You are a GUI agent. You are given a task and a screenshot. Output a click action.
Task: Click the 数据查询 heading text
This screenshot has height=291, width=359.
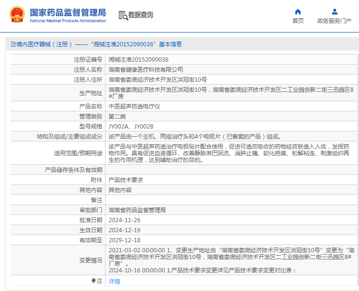pos(140,15)
